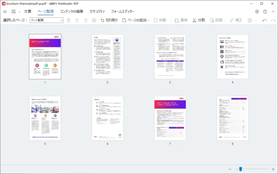
Task: Switch to フォームエディター tab
Action: 123,11
